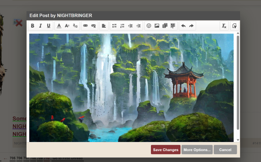Insert a numbered list

[x=122, y=26]
